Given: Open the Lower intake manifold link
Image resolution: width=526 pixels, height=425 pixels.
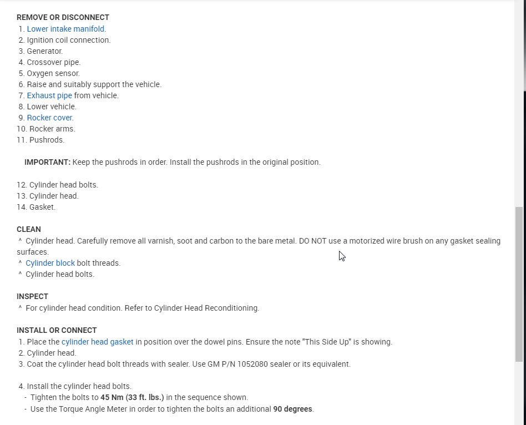Looking at the screenshot, I should (x=65, y=29).
